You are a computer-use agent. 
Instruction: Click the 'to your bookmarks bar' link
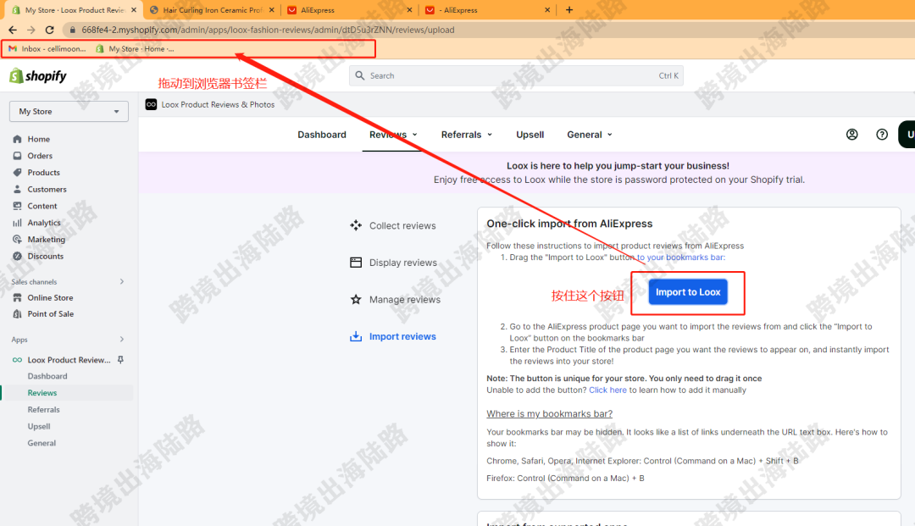tap(681, 257)
